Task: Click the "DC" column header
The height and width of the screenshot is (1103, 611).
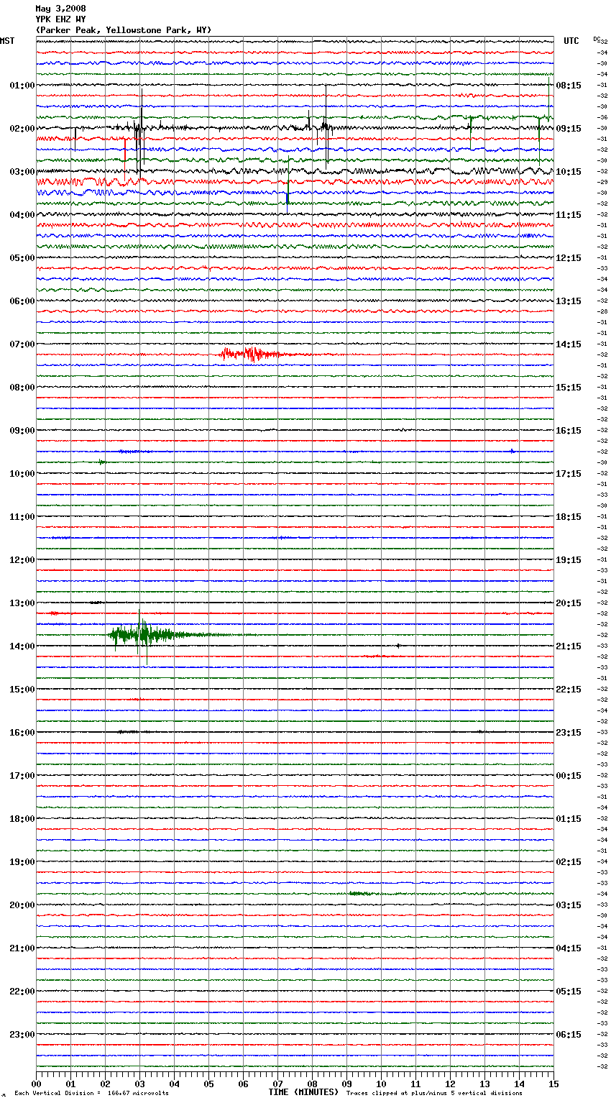Action: 597,39
